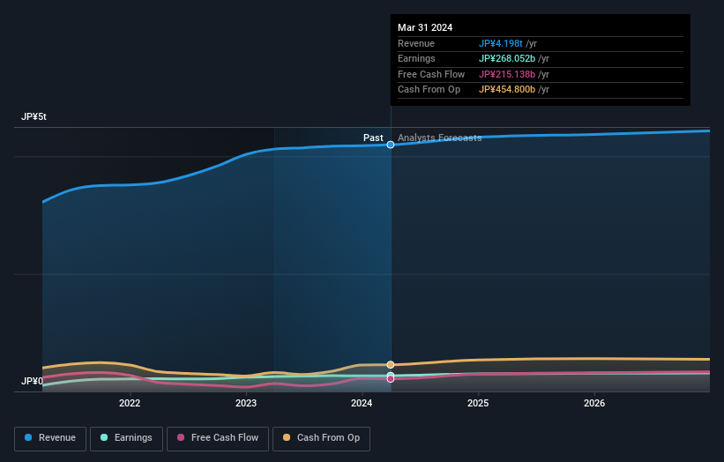Viewport: 724px width, 462px height.
Task: Click the JP¥4.198t revenue value
Action: pos(501,43)
